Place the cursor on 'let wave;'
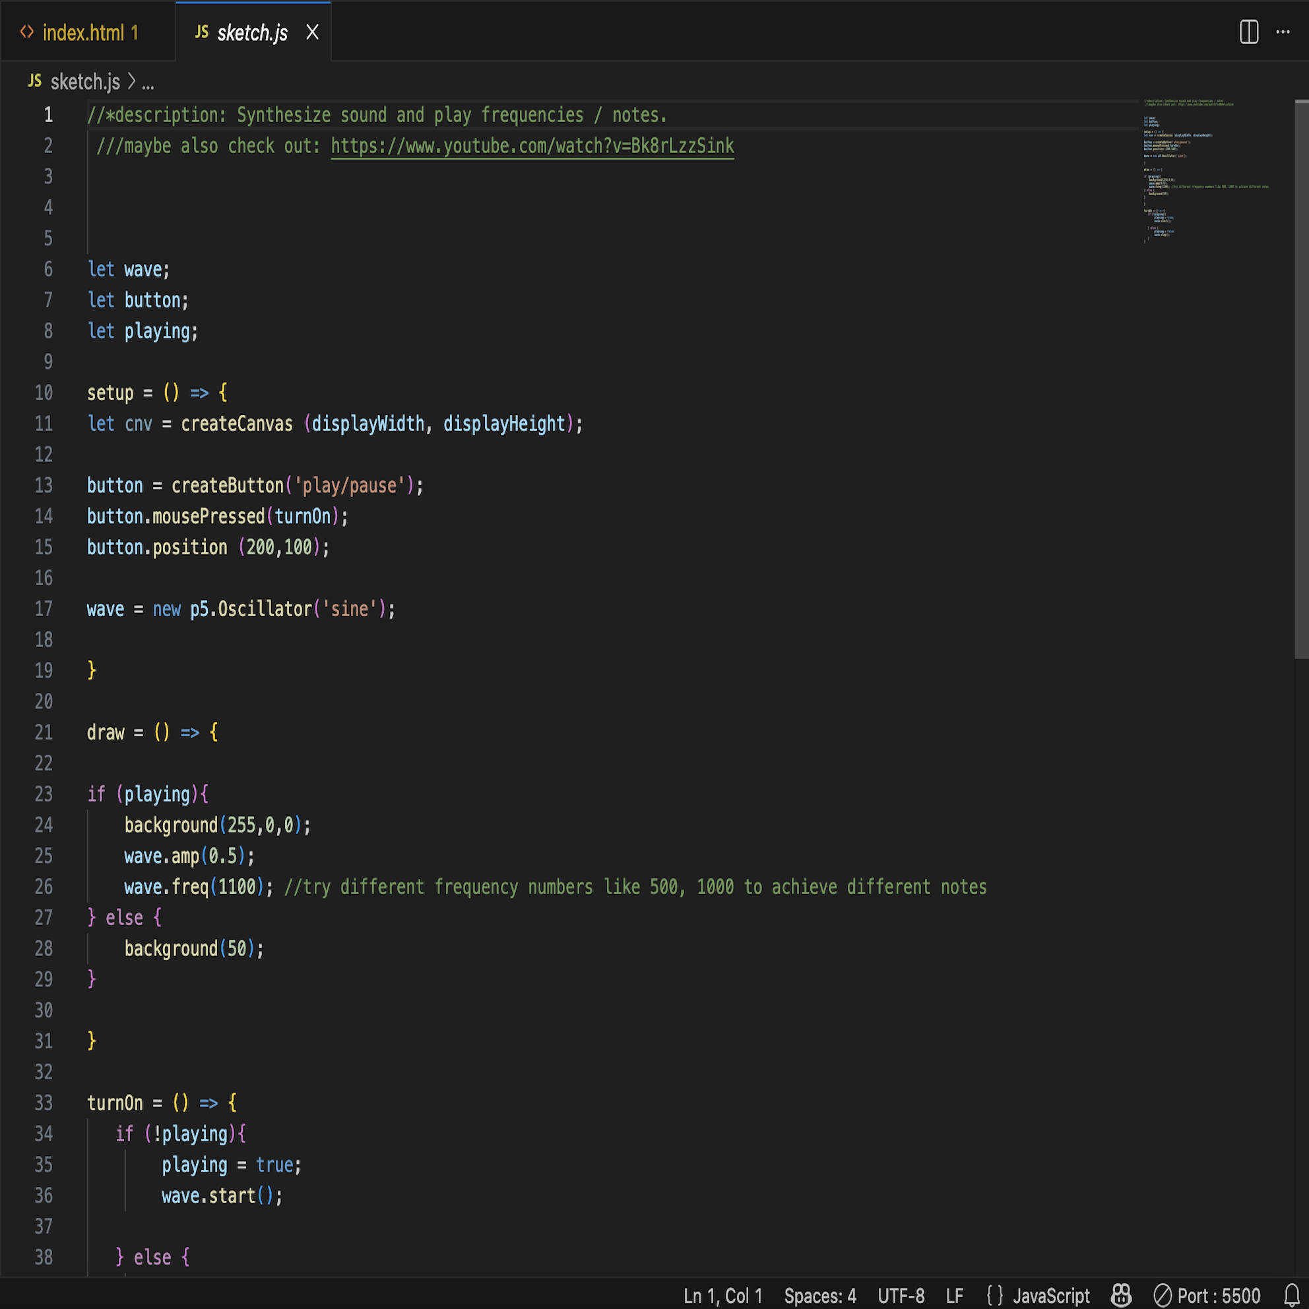Screen dimensions: 1309x1309 129,269
